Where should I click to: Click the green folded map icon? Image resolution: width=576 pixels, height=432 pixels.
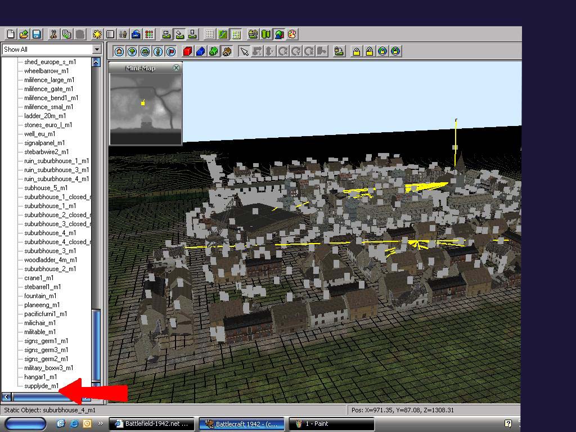click(266, 34)
